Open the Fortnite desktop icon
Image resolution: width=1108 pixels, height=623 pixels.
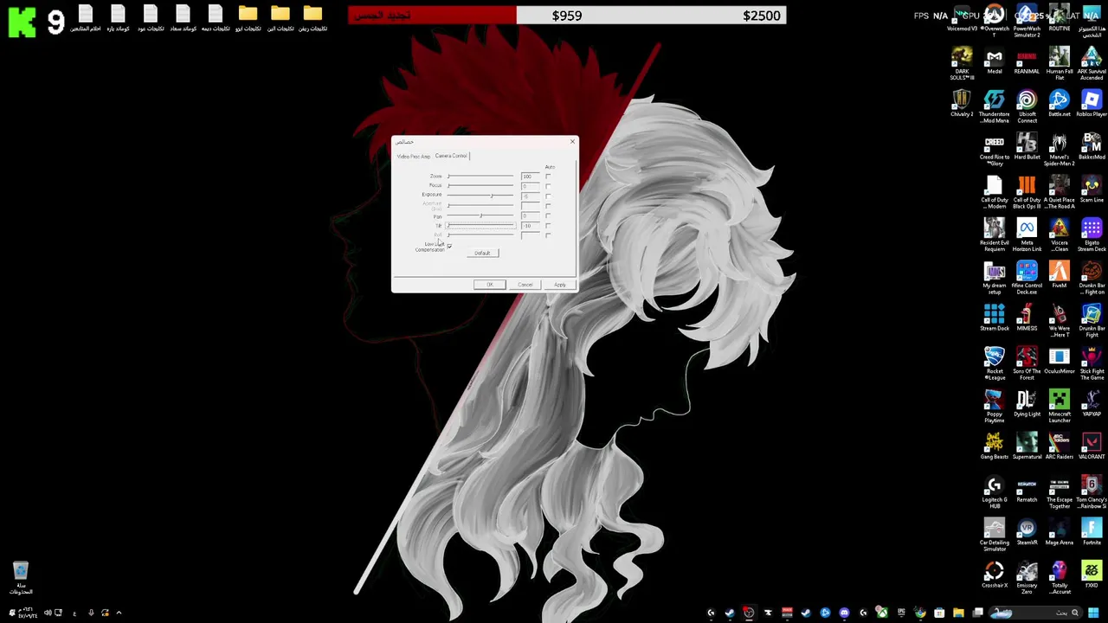(1091, 532)
